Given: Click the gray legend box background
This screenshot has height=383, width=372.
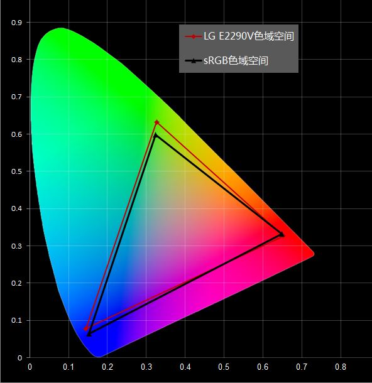Looking at the screenshot, I should [239, 48].
